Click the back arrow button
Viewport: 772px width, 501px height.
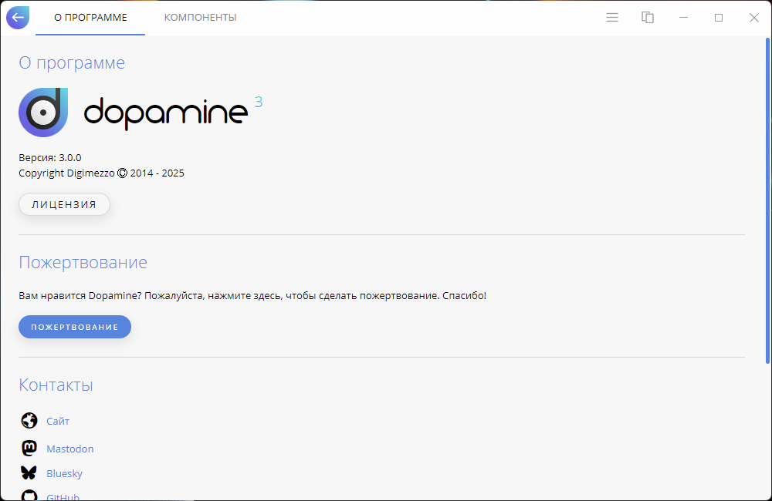(18, 18)
